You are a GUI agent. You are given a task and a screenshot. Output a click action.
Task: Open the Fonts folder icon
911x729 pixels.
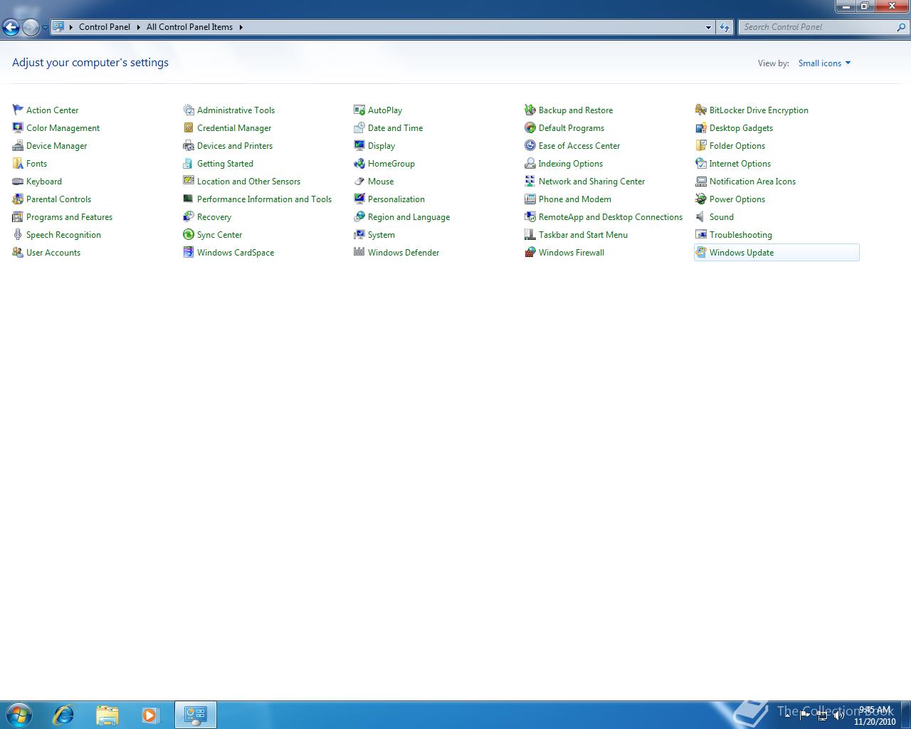click(x=18, y=163)
